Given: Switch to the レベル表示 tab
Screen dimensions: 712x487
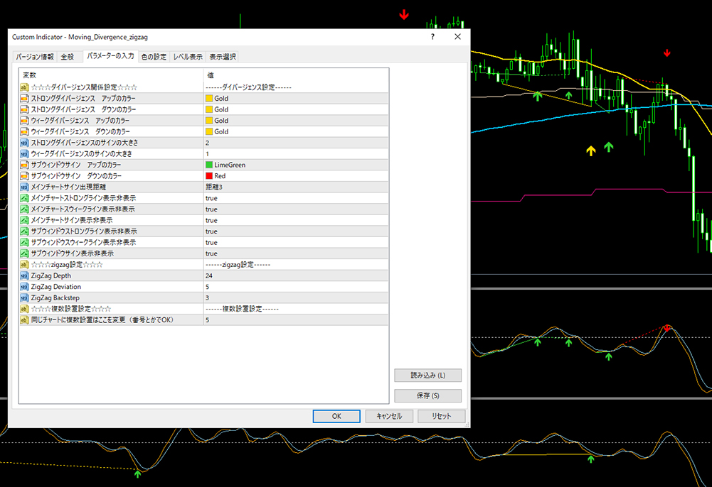Looking at the screenshot, I should tap(188, 57).
